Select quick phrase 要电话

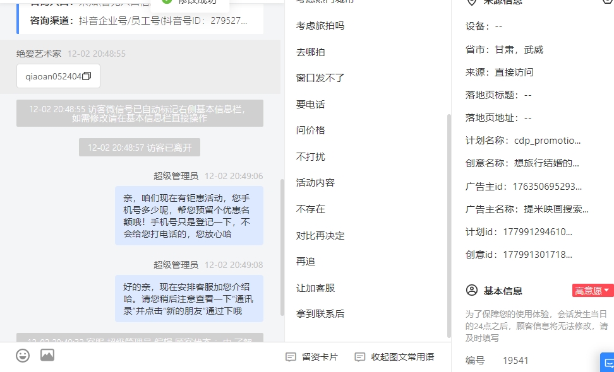point(311,104)
